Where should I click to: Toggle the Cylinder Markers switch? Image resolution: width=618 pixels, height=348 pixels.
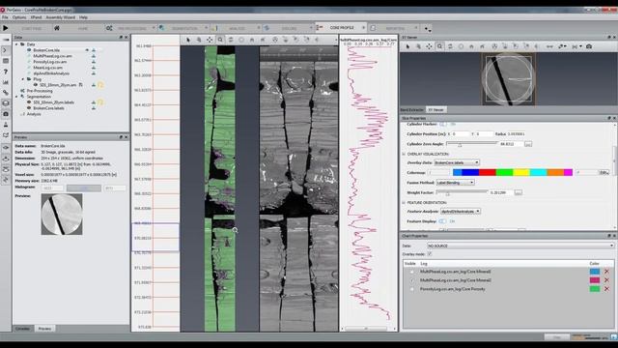click(443, 124)
